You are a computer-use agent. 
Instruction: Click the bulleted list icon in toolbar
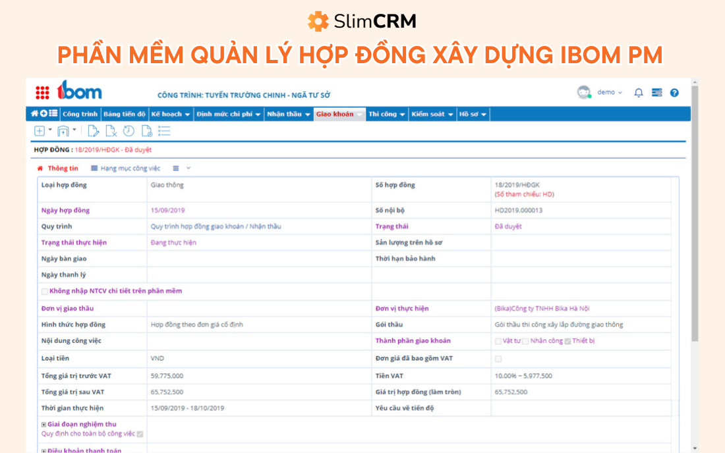[x=164, y=131]
